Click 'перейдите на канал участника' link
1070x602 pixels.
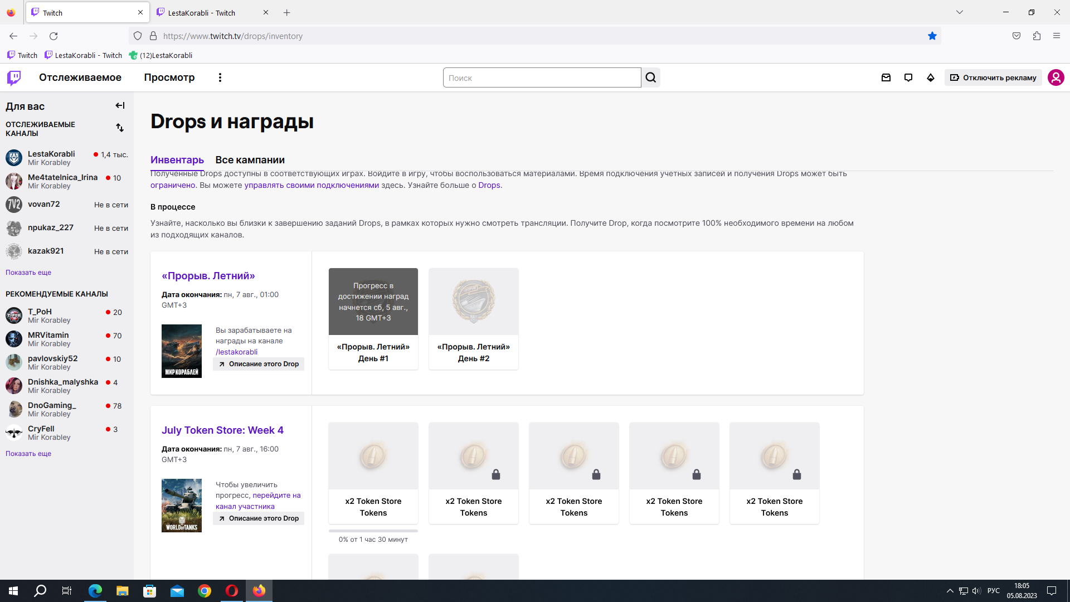coord(258,501)
